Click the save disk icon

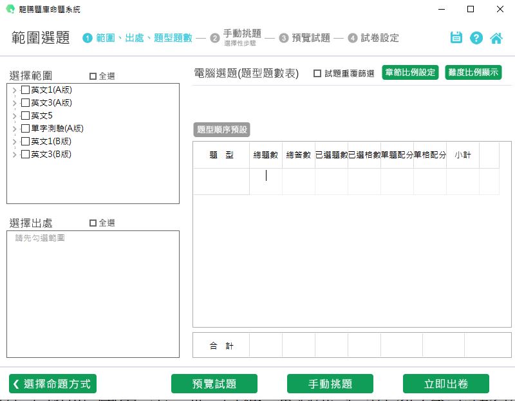coord(456,37)
